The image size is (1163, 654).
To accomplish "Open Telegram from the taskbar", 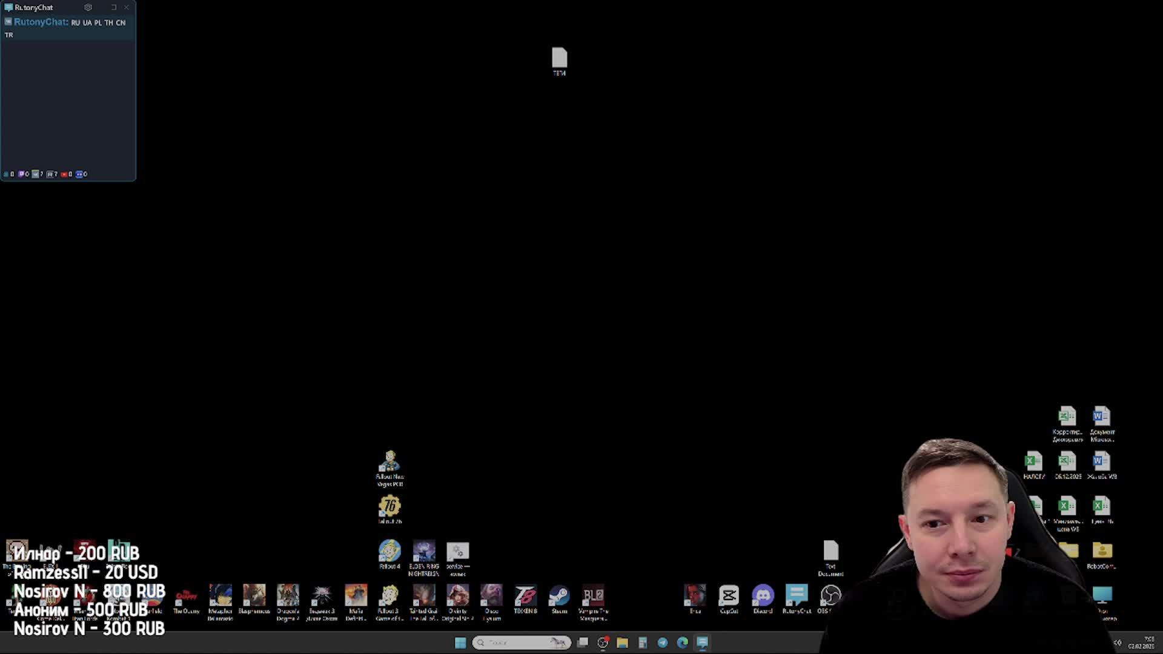I will 663,642.
